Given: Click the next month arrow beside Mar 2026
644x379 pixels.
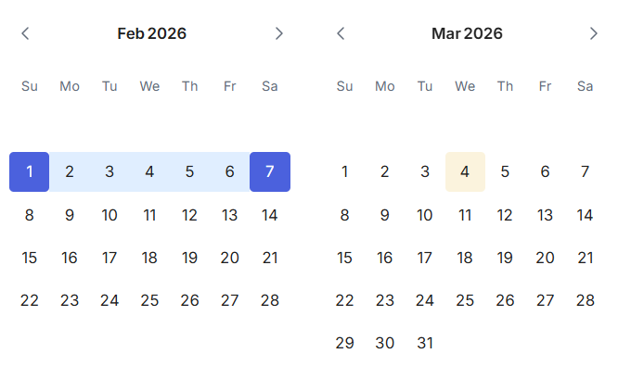Looking at the screenshot, I should tap(594, 33).
